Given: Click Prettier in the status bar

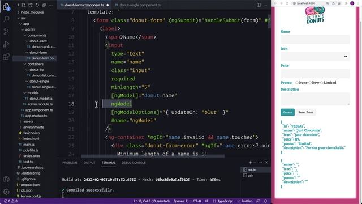Looking at the screenshot, I should 244,201.
